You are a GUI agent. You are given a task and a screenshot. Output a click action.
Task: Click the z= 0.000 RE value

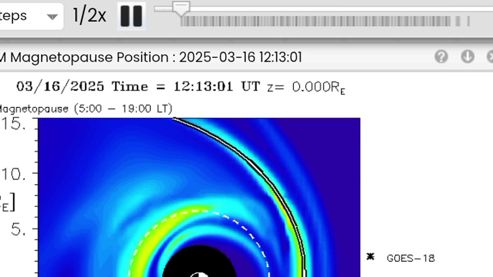306,87
